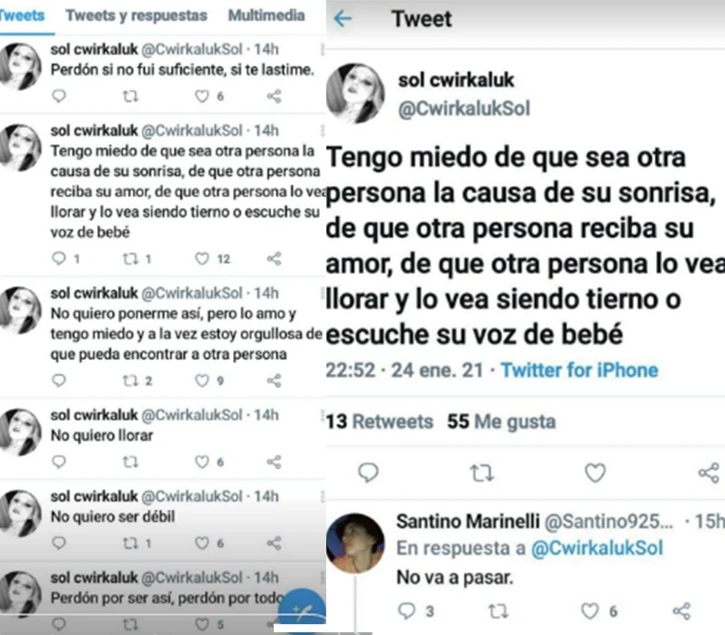Open reply icon on Santino Marinelli's comment
The image size is (725, 635).
(406, 611)
